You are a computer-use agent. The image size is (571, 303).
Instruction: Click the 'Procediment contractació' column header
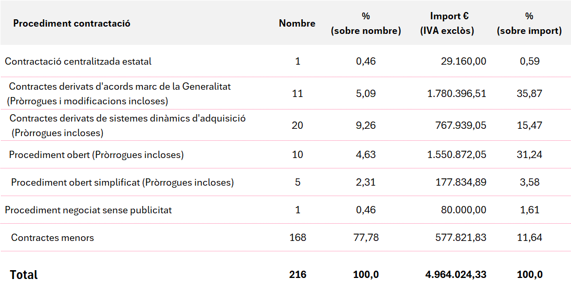click(72, 23)
